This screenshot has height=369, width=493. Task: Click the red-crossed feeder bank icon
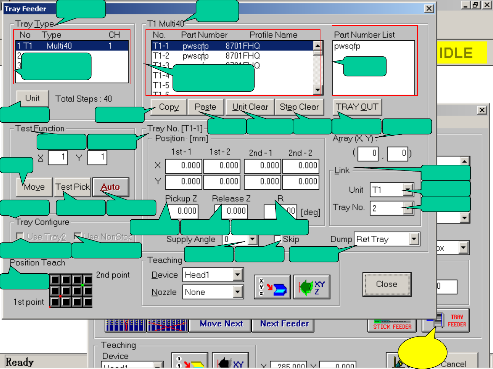(167, 325)
